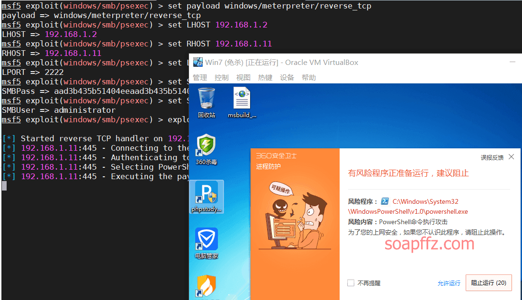This screenshot has height=300, width=522.
Task: Click the 进程防护 label in the popup
Action: (268, 166)
